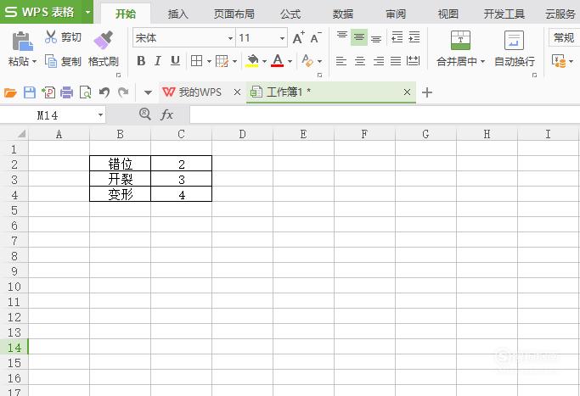
Task: Click the WPS 表格 application button
Action: click(x=41, y=12)
